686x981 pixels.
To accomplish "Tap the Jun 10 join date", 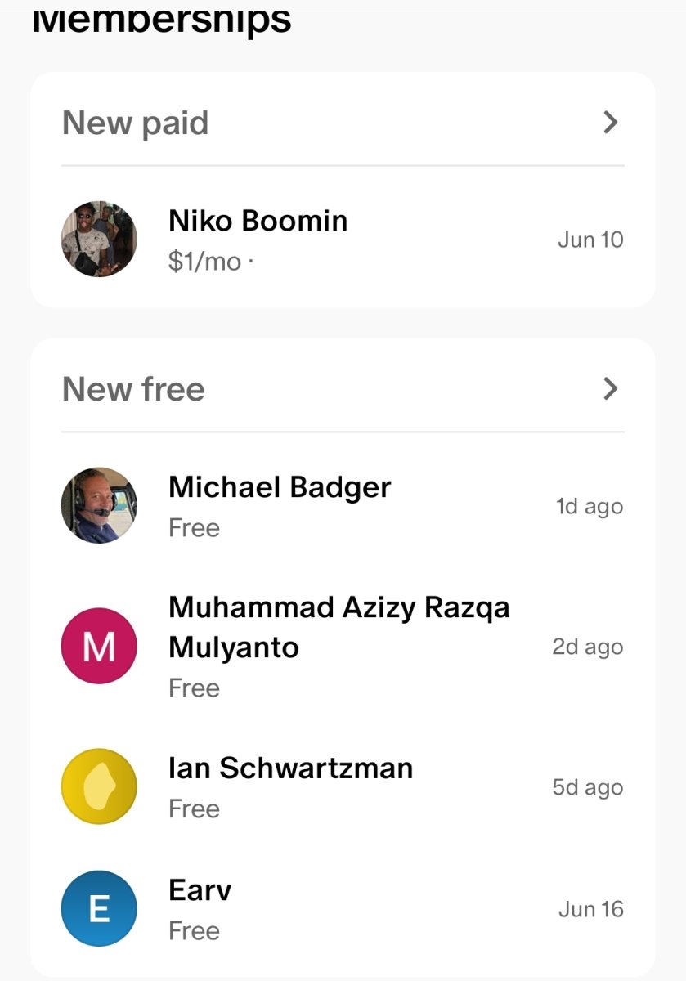I will coord(590,240).
